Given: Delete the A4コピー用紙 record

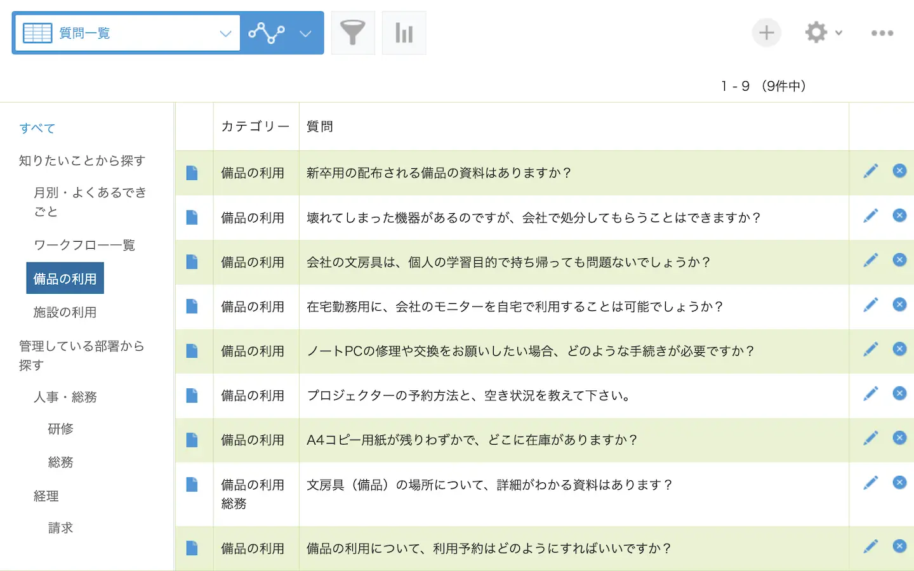Looking at the screenshot, I should coord(899,438).
